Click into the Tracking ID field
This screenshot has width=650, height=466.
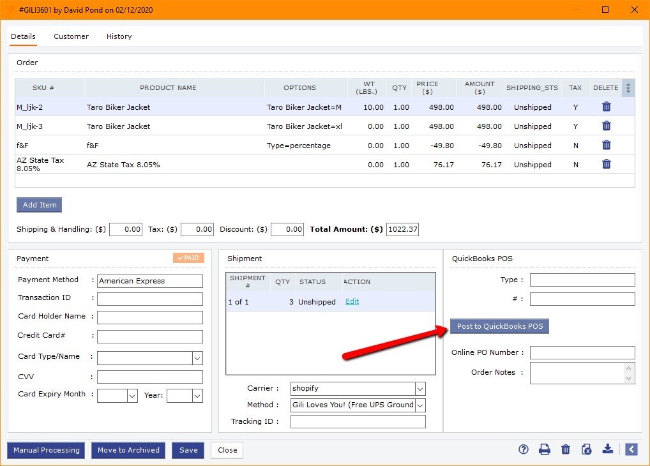[x=358, y=421]
